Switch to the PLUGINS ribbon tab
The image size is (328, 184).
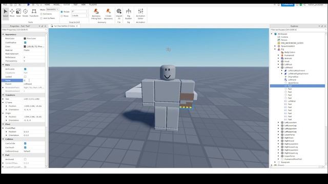click(93, 5)
